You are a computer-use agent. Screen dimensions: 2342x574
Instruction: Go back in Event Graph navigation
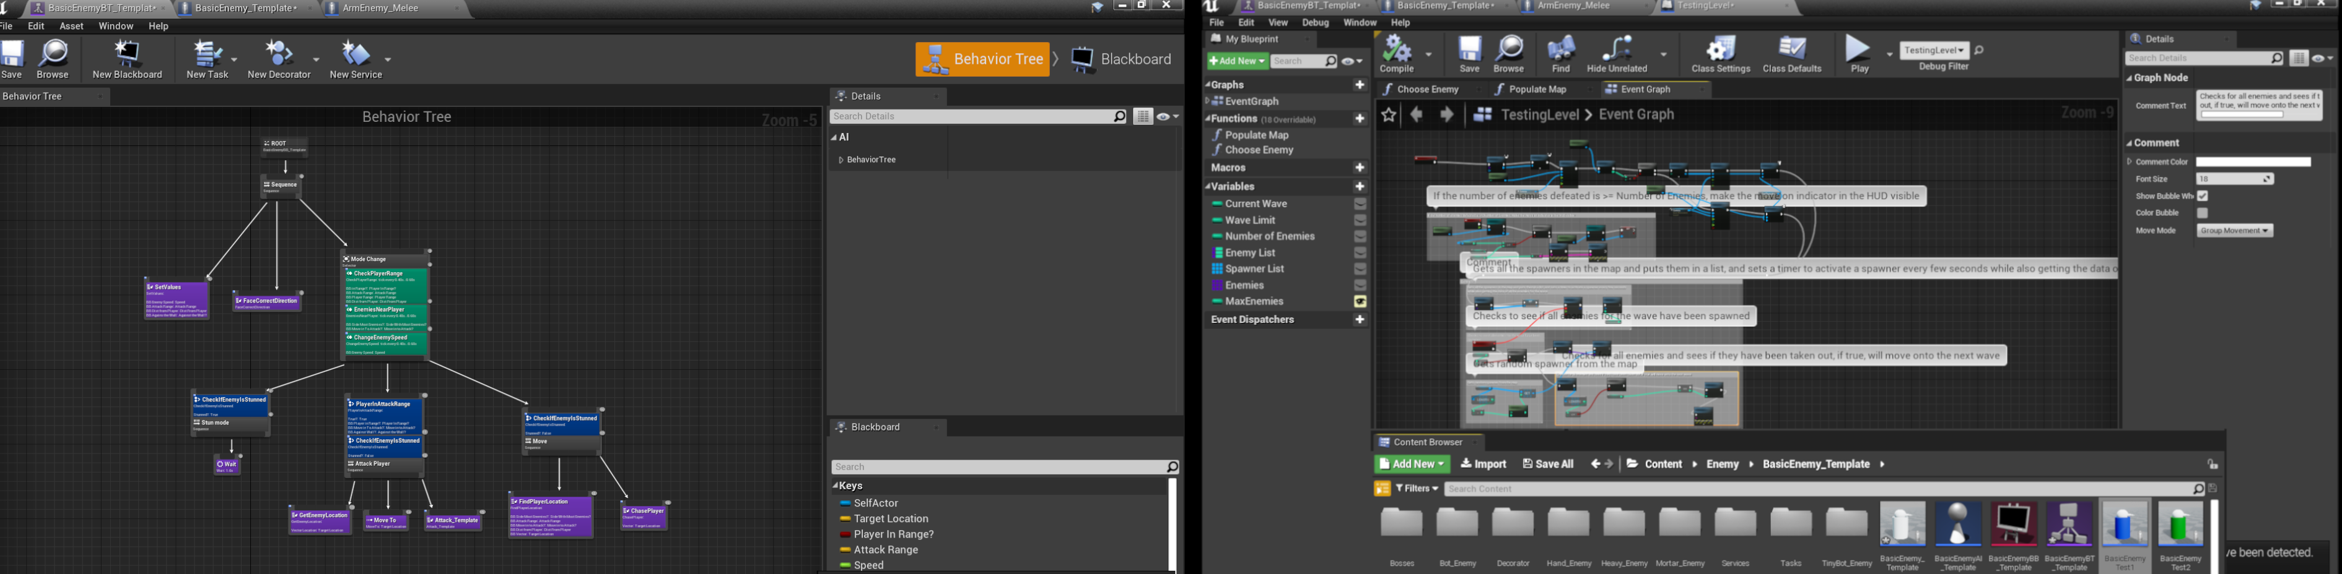1417,114
